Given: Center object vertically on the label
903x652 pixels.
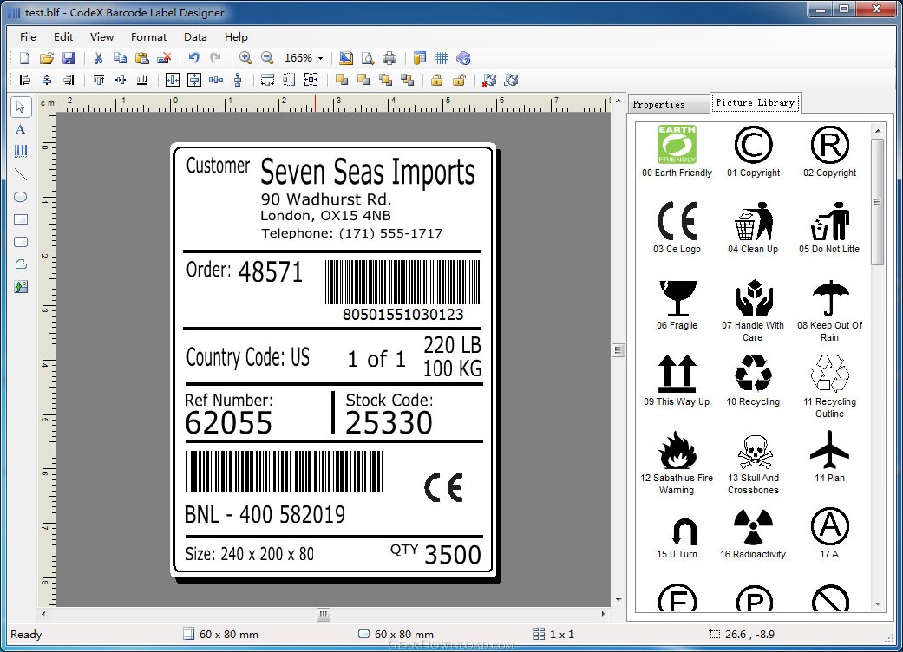Looking at the screenshot, I should coord(194,80).
